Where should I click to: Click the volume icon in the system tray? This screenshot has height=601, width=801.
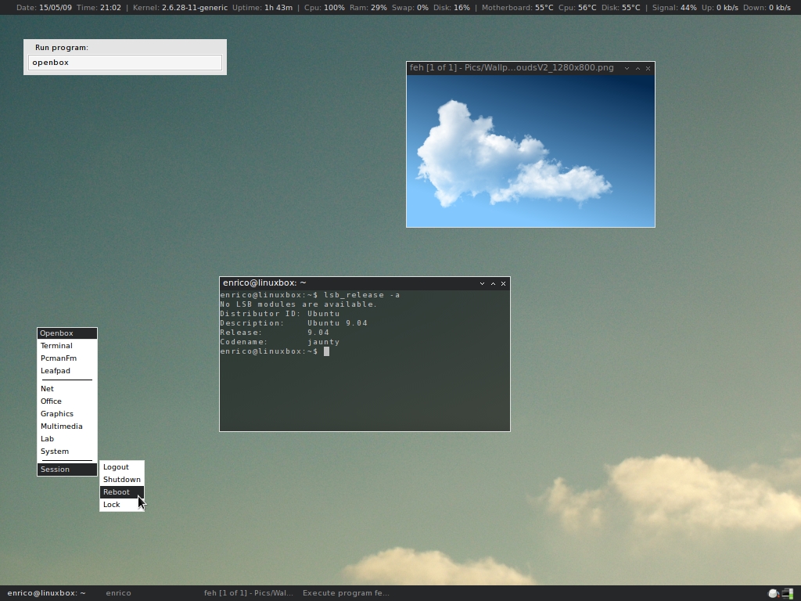click(x=772, y=593)
